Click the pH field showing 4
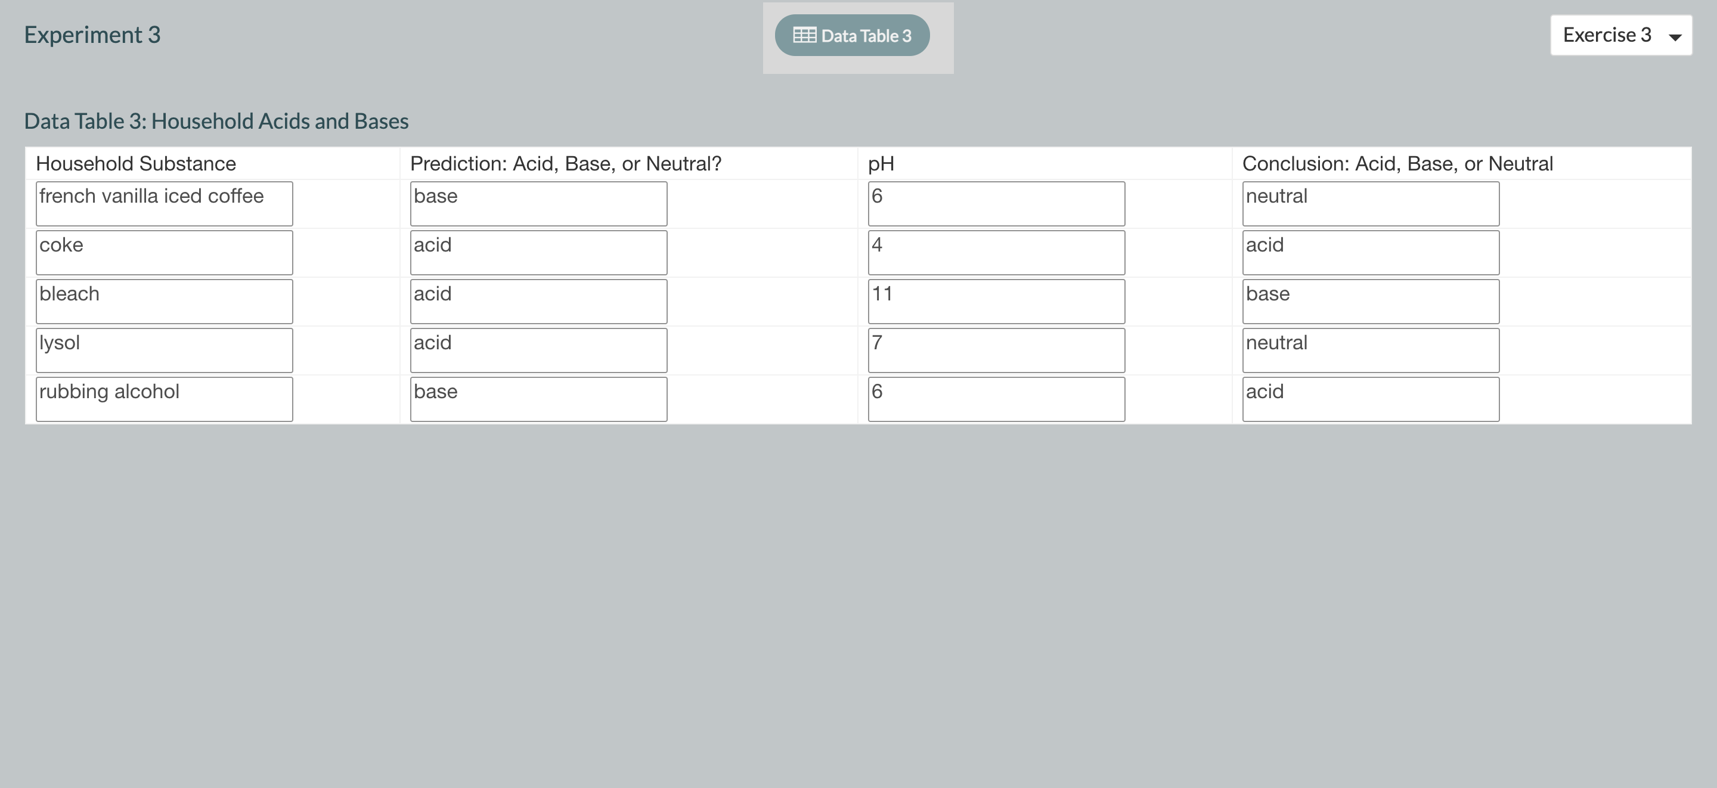 996,253
